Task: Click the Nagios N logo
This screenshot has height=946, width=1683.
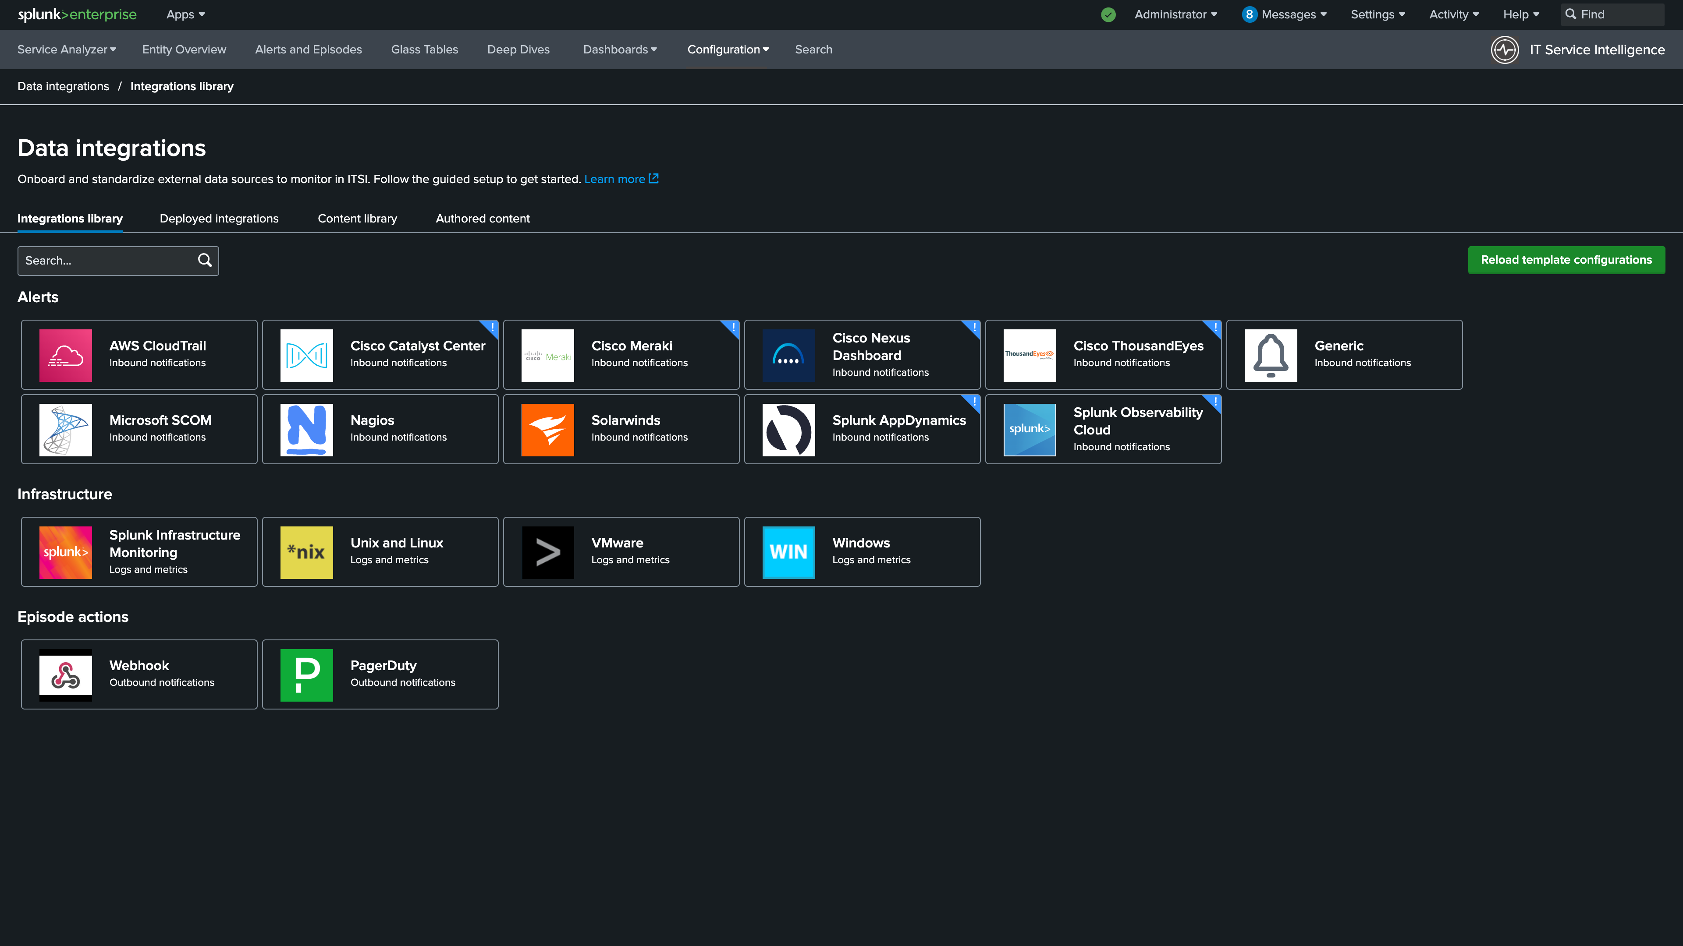Action: 306,430
